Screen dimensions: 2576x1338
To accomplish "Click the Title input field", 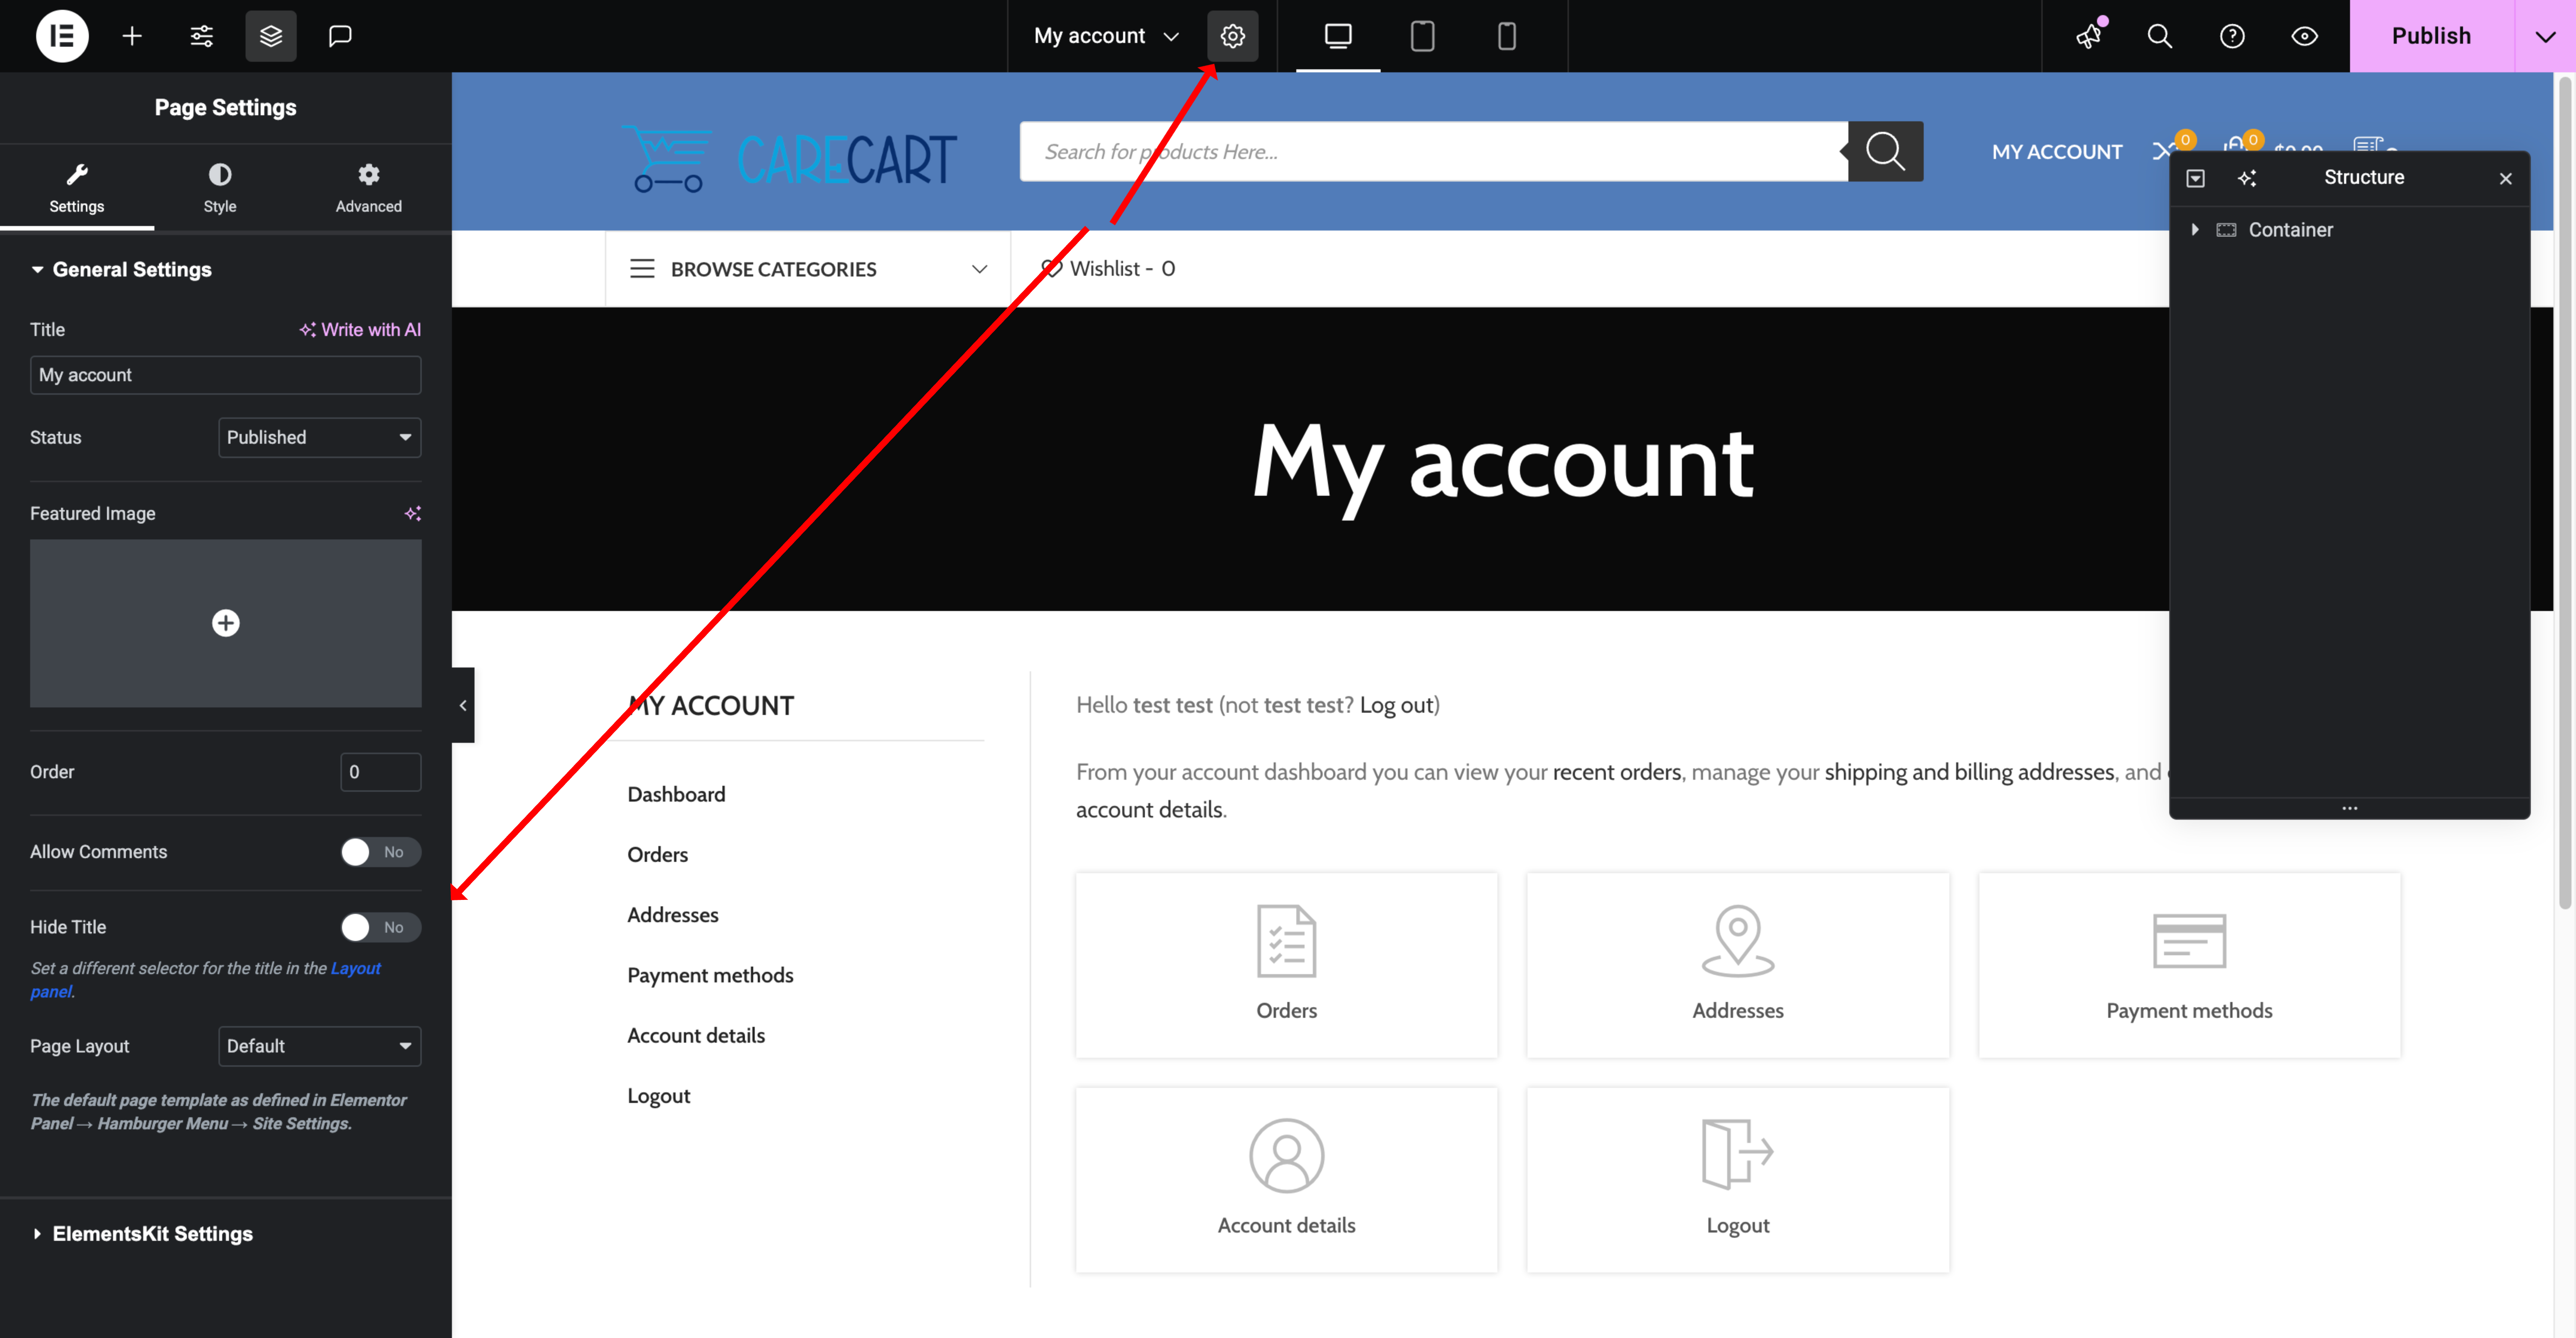I will tap(226, 375).
